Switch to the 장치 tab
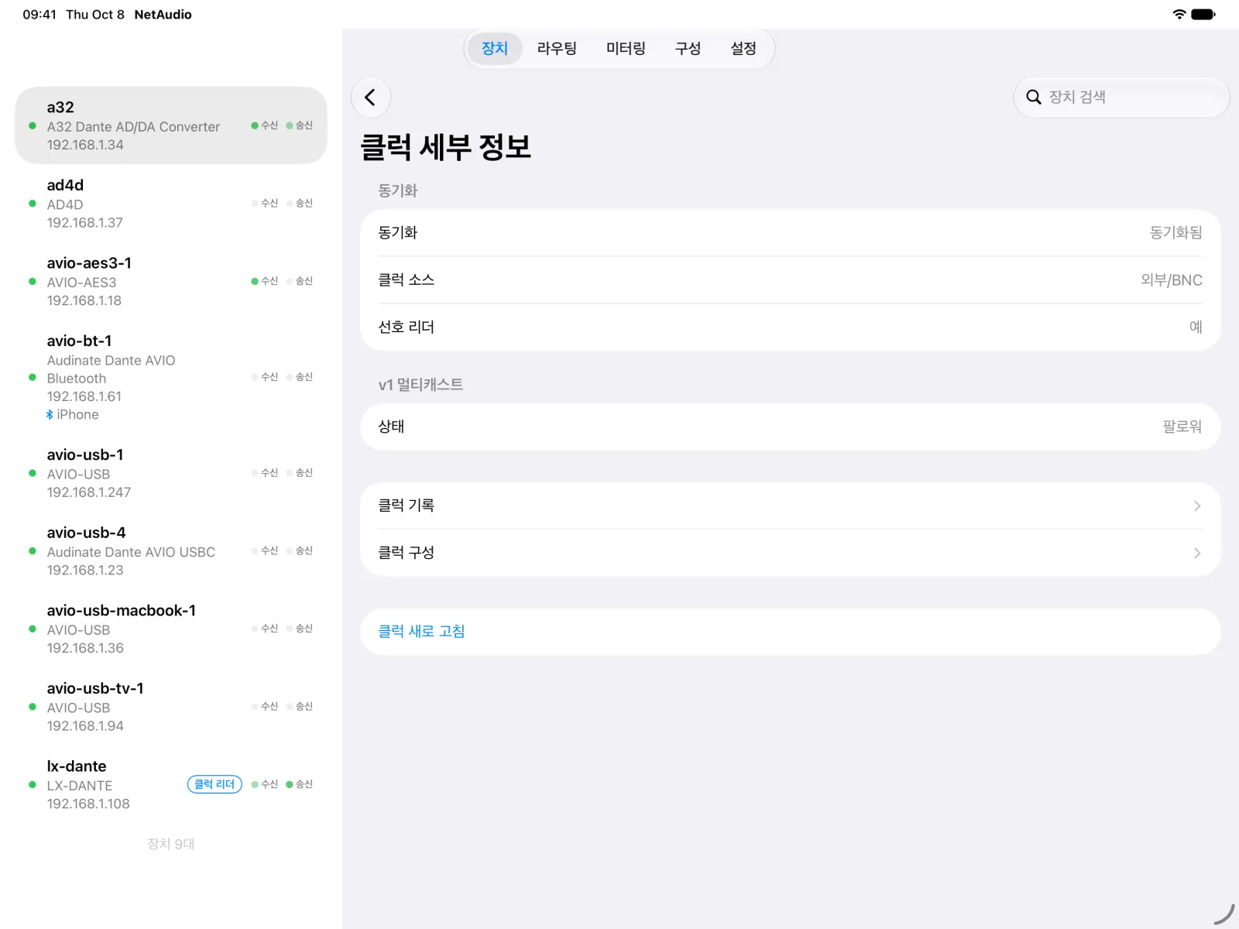 pyautogui.click(x=495, y=49)
